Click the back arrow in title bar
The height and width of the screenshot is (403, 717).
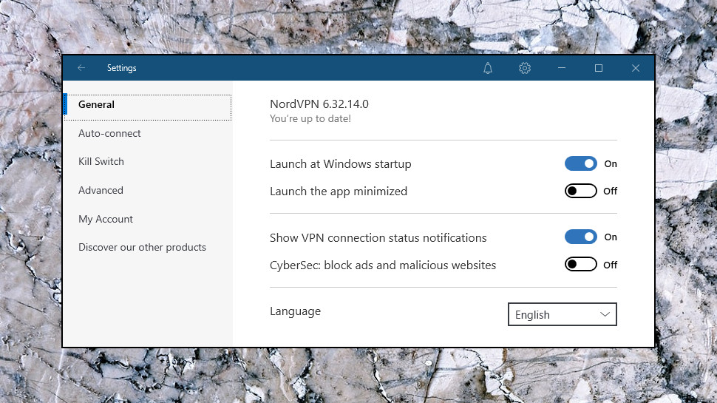[x=81, y=68]
